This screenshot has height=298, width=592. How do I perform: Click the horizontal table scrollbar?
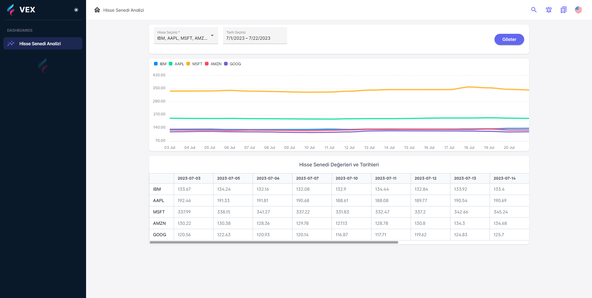[x=274, y=242]
